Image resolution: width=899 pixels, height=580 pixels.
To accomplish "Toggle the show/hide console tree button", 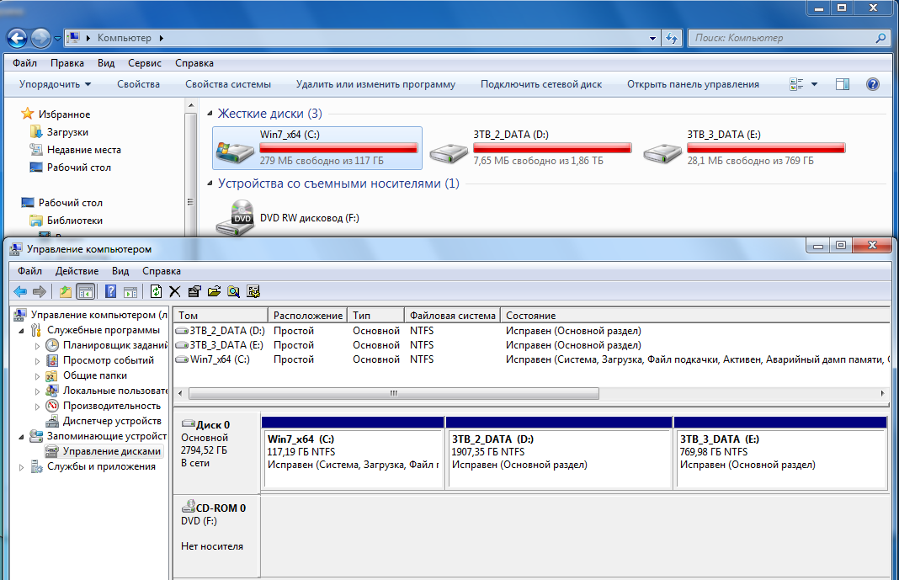I will 85,291.
